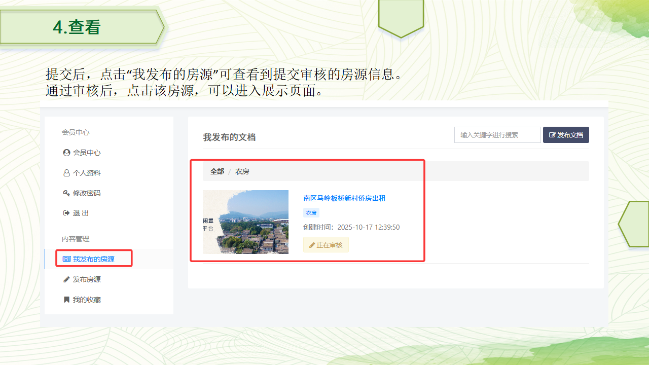This screenshot has width=649, height=365.
Task: Click the 个人资料 person icon
Action: coord(66,173)
